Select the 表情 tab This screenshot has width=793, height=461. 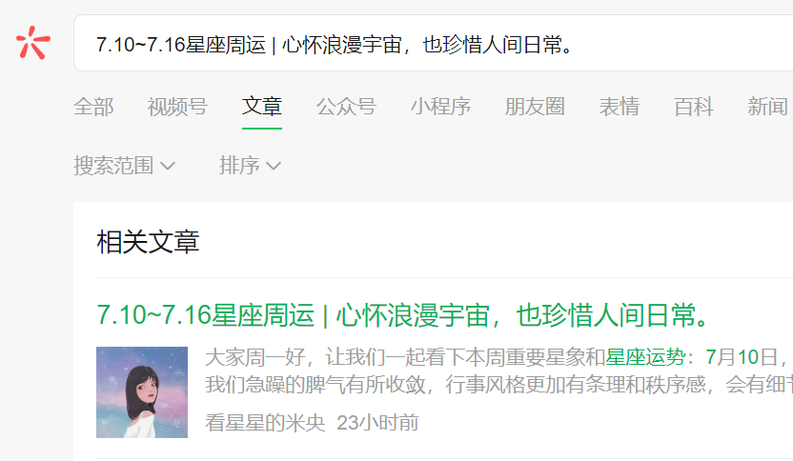(620, 107)
